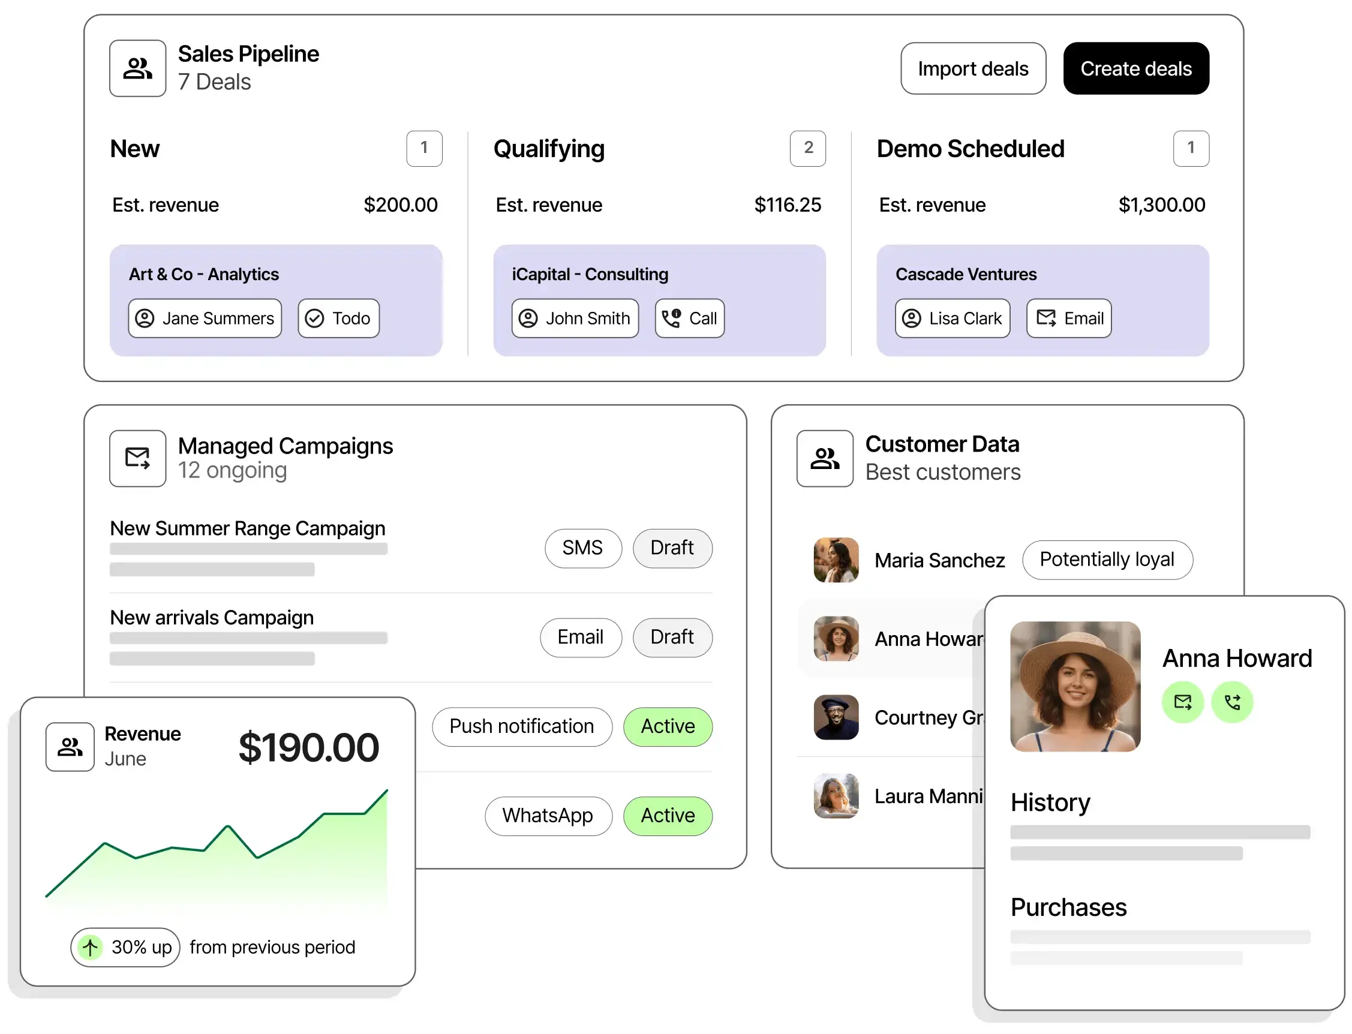The image size is (1352, 1034).
Task: Click the Sales Pipeline people icon
Action: (x=137, y=68)
